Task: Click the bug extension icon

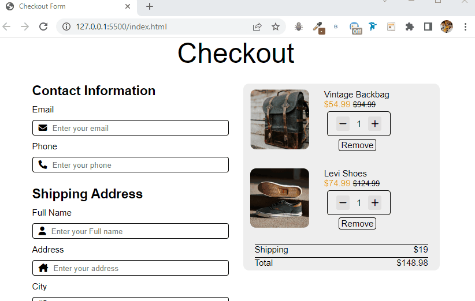Action: (x=299, y=27)
